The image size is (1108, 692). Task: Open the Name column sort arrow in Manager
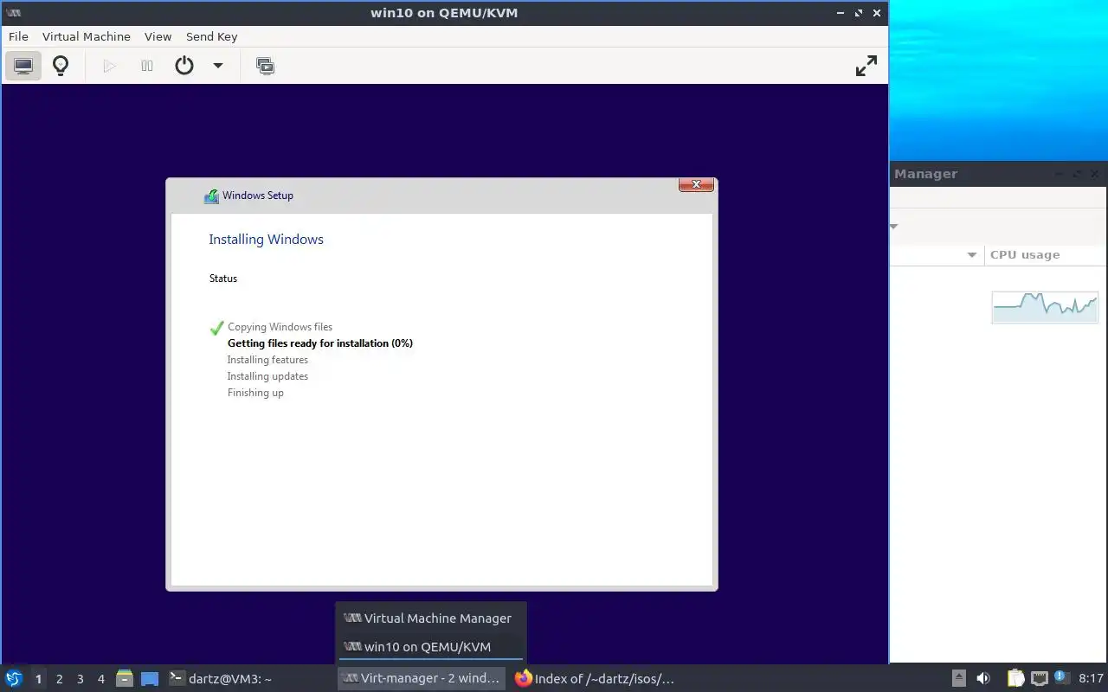972,255
